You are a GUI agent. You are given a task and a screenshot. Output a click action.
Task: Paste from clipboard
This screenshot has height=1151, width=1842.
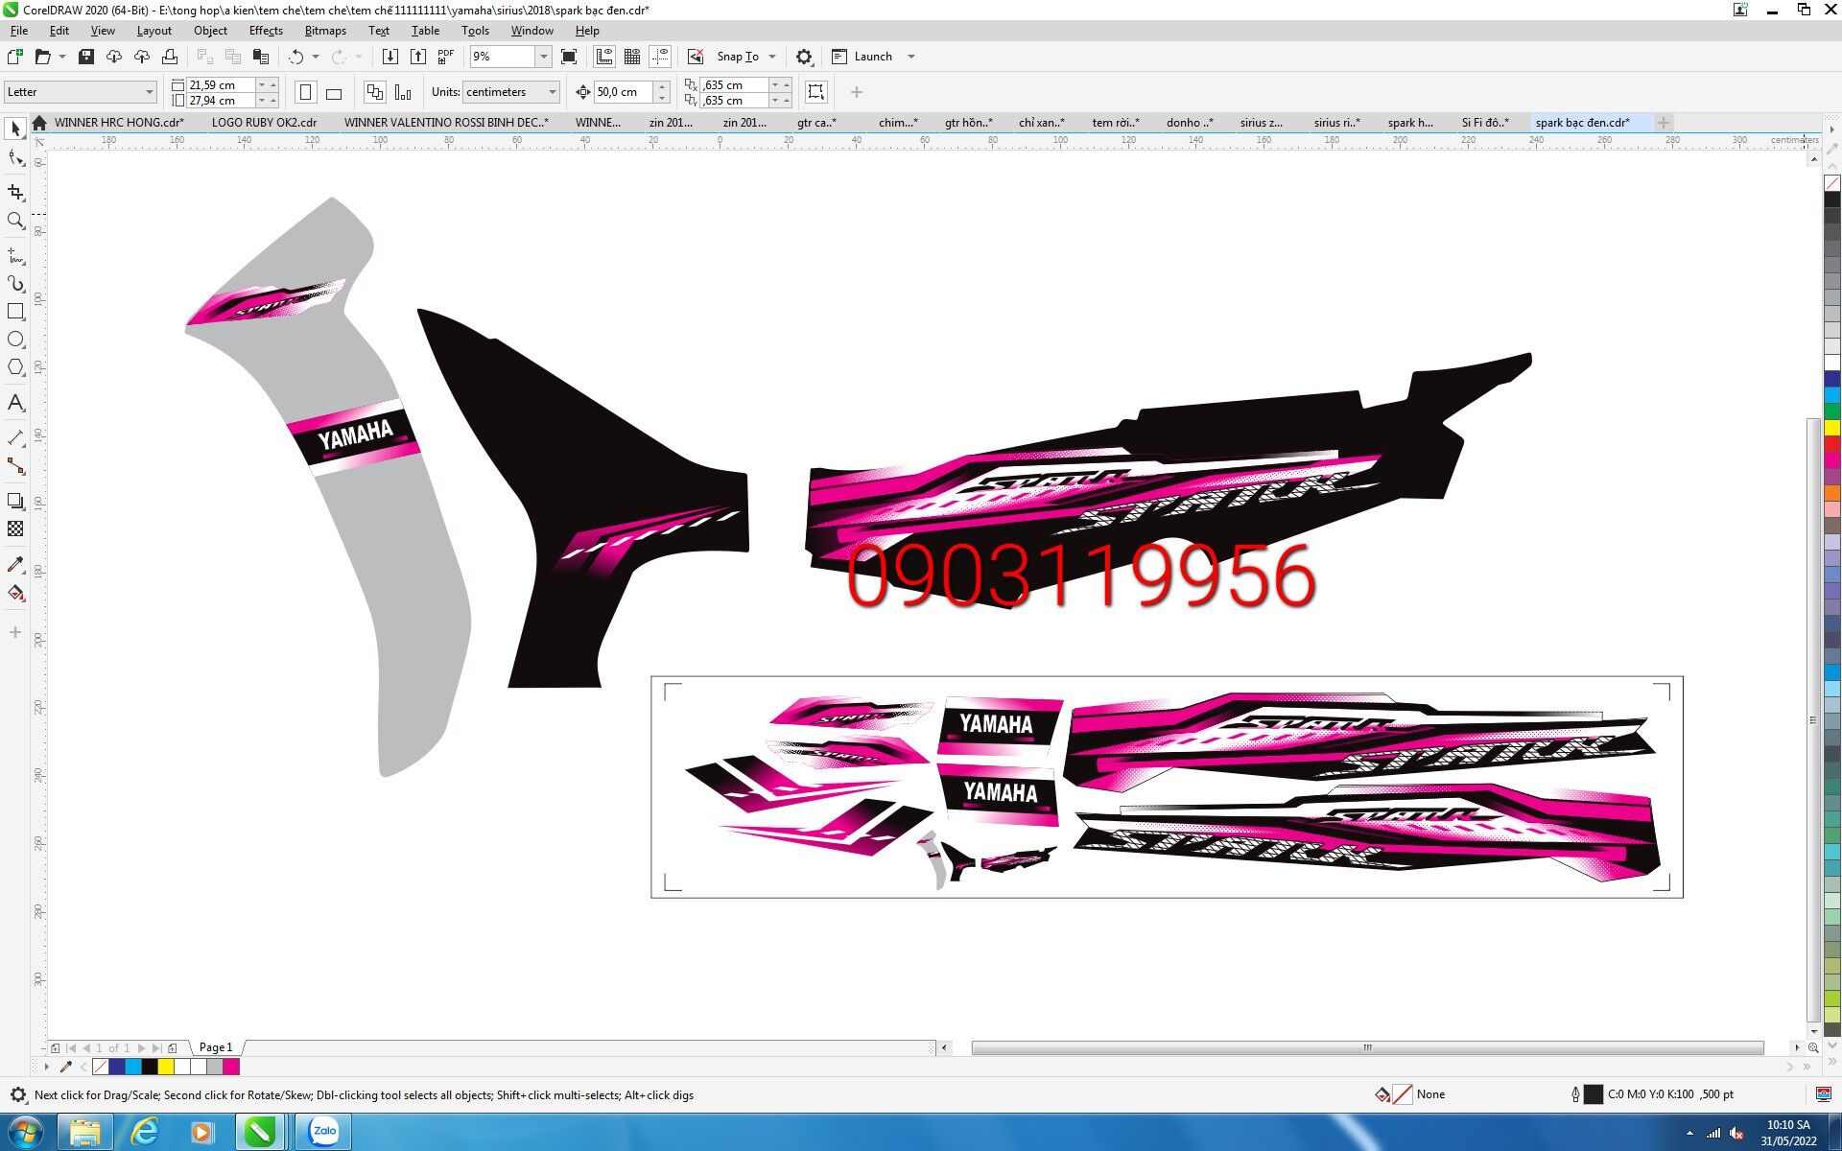coord(260,57)
